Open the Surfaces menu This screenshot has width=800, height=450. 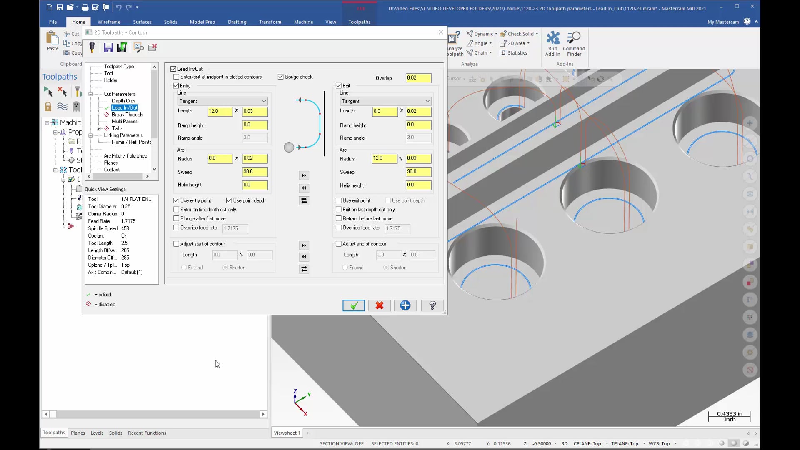click(x=142, y=22)
